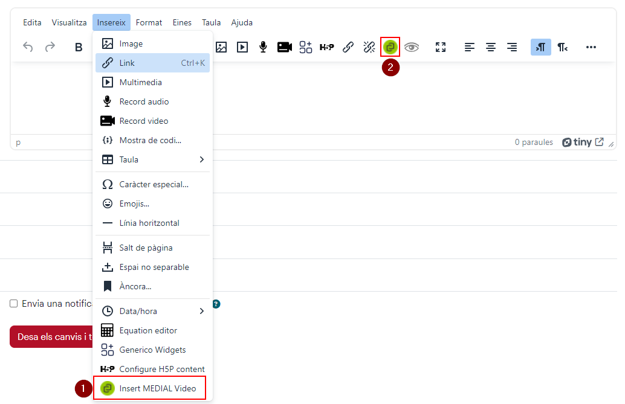Expand the Data/hora submenu
Screen dimensions: 625x404
pos(153,311)
